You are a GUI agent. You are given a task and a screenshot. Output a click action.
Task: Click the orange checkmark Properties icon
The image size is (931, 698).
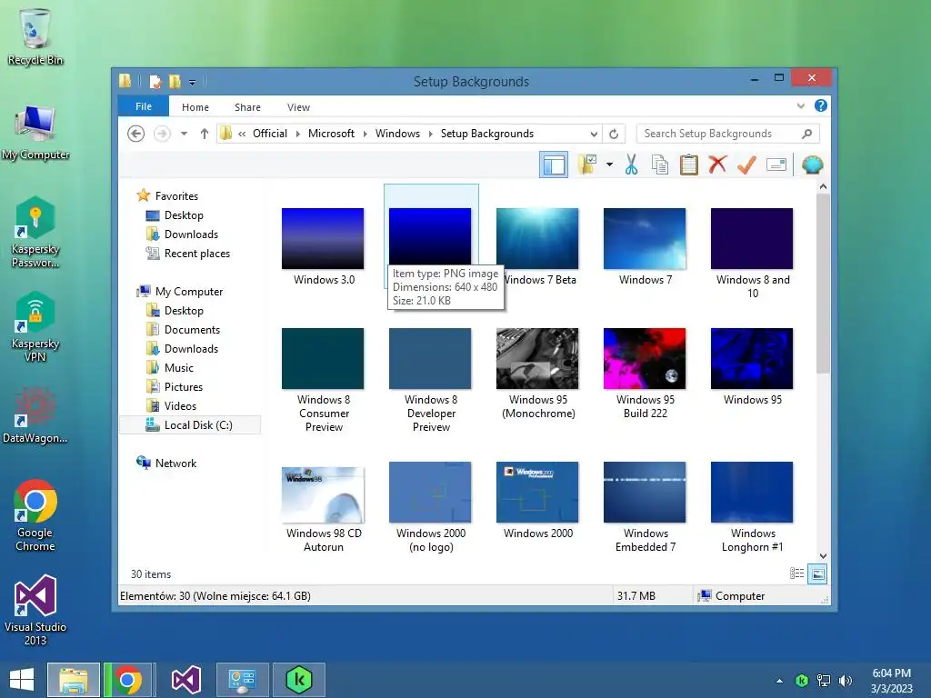(x=746, y=165)
